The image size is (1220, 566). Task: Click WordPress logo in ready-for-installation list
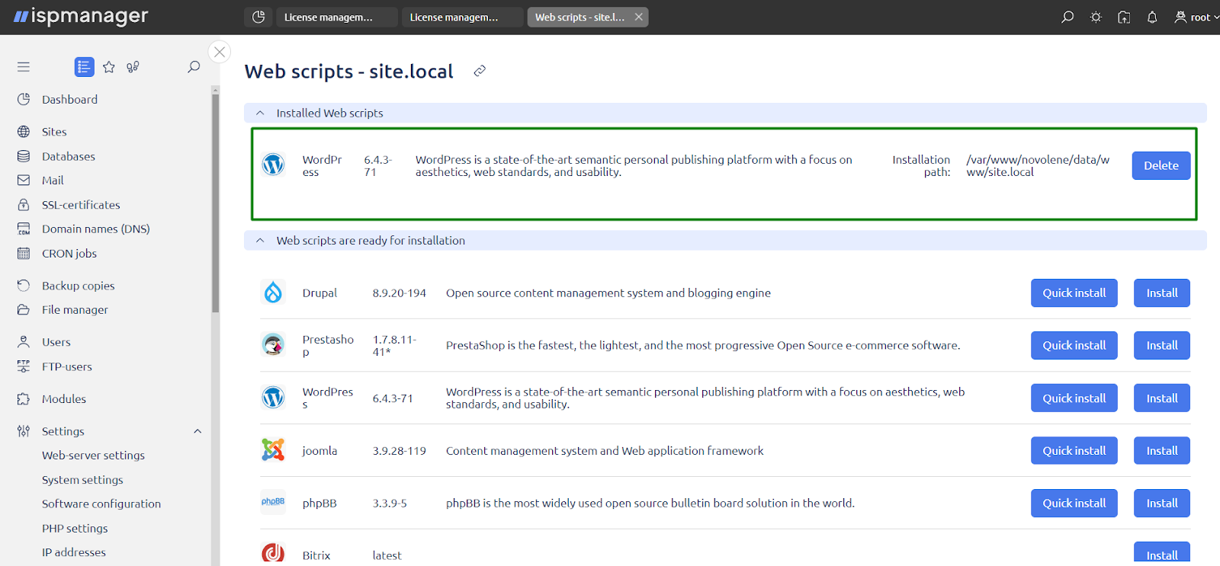click(273, 398)
